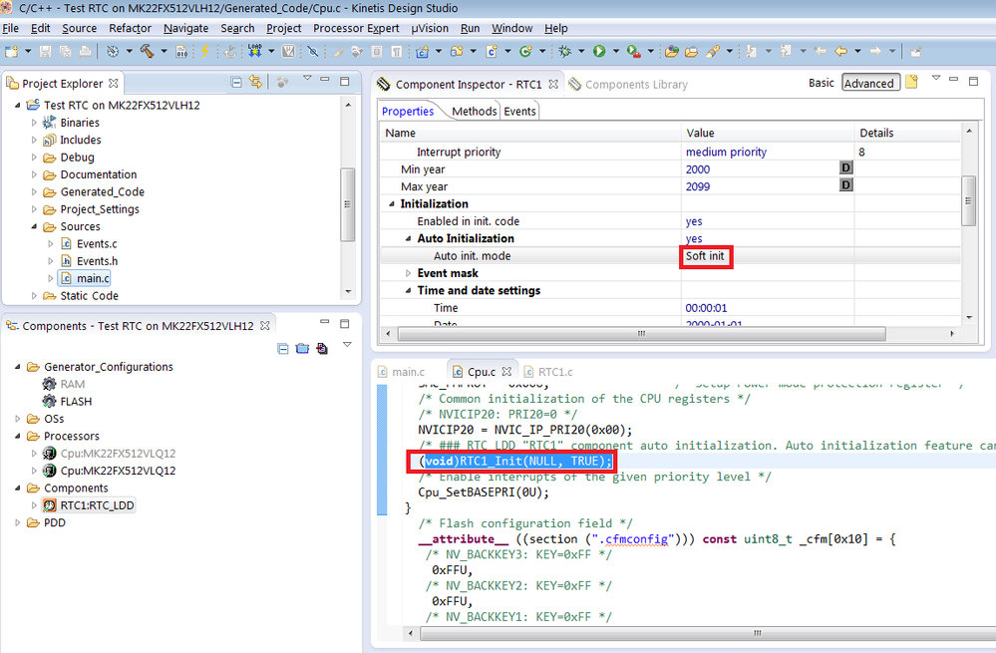Switch inspector to Advanced view
The image size is (996, 653).
[x=870, y=83]
